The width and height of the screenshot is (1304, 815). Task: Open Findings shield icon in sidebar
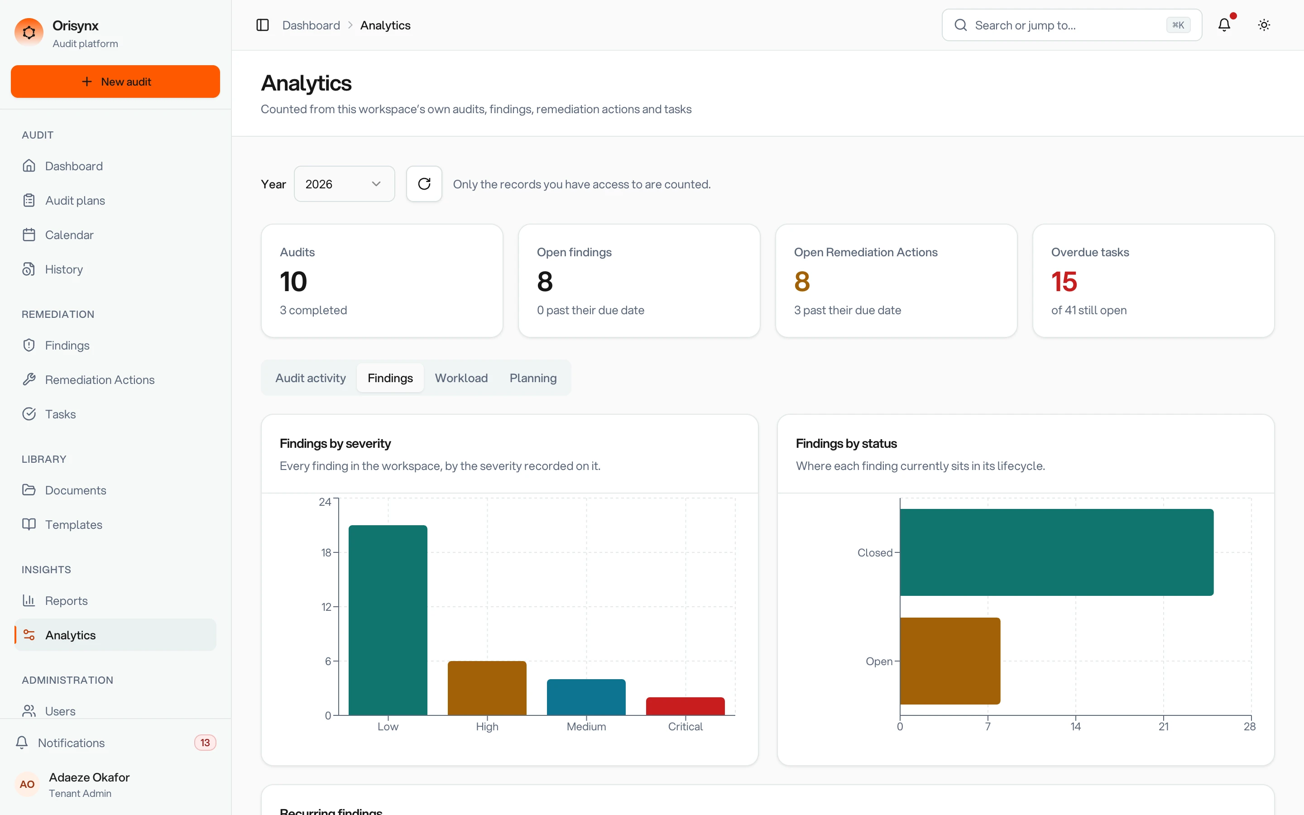[29, 345]
